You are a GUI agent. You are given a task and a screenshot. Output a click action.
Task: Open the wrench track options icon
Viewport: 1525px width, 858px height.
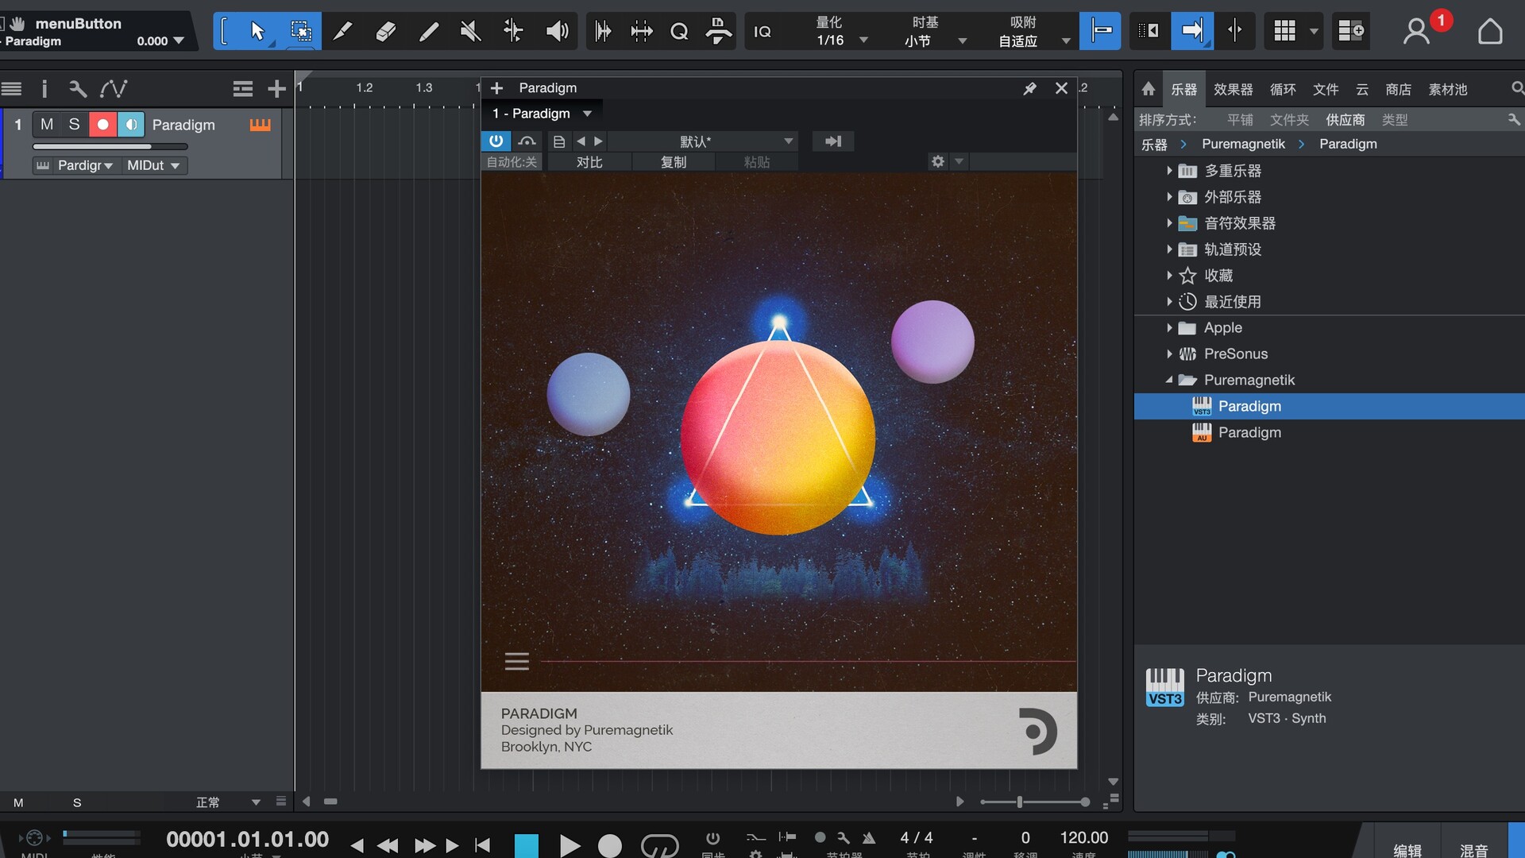click(77, 88)
